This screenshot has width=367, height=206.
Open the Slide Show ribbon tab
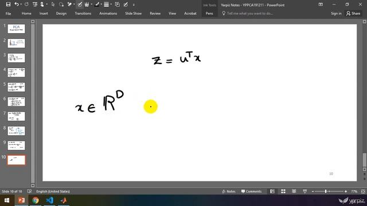[x=133, y=14]
